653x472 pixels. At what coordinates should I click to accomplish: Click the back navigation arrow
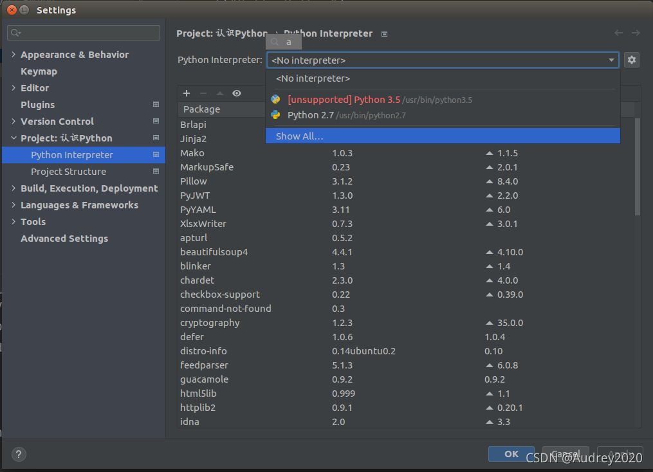[x=619, y=33]
